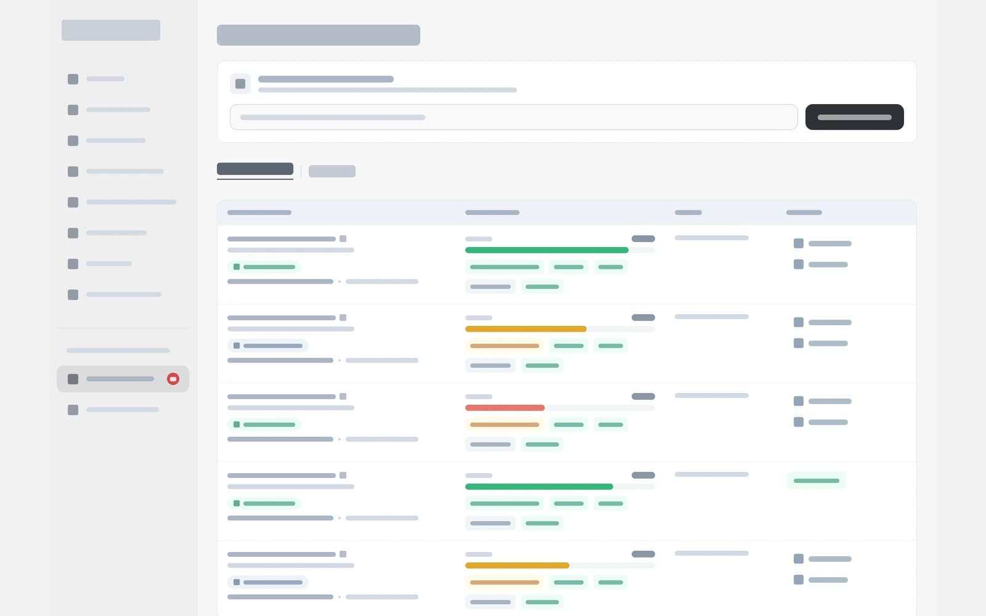The height and width of the screenshot is (616, 986).
Task: Click the lower action icon in the first table row
Action: tap(799, 264)
